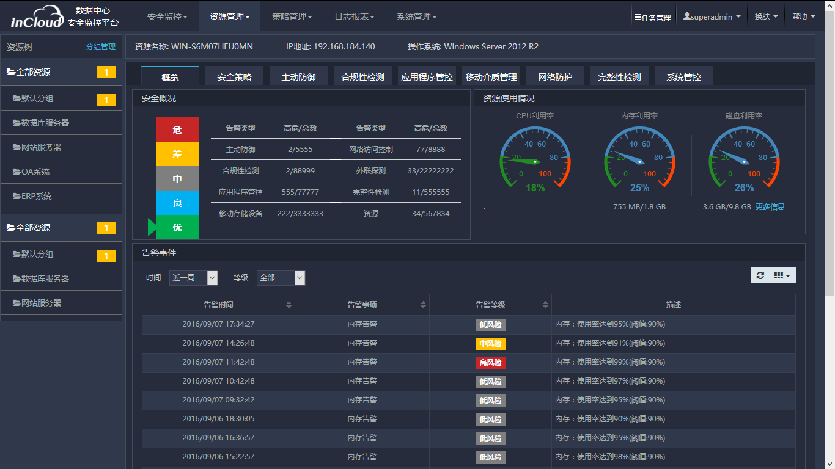Viewport: 835px width, 469px height.
Task: Click the 外联探测 33/22222222 value
Action: point(431,170)
